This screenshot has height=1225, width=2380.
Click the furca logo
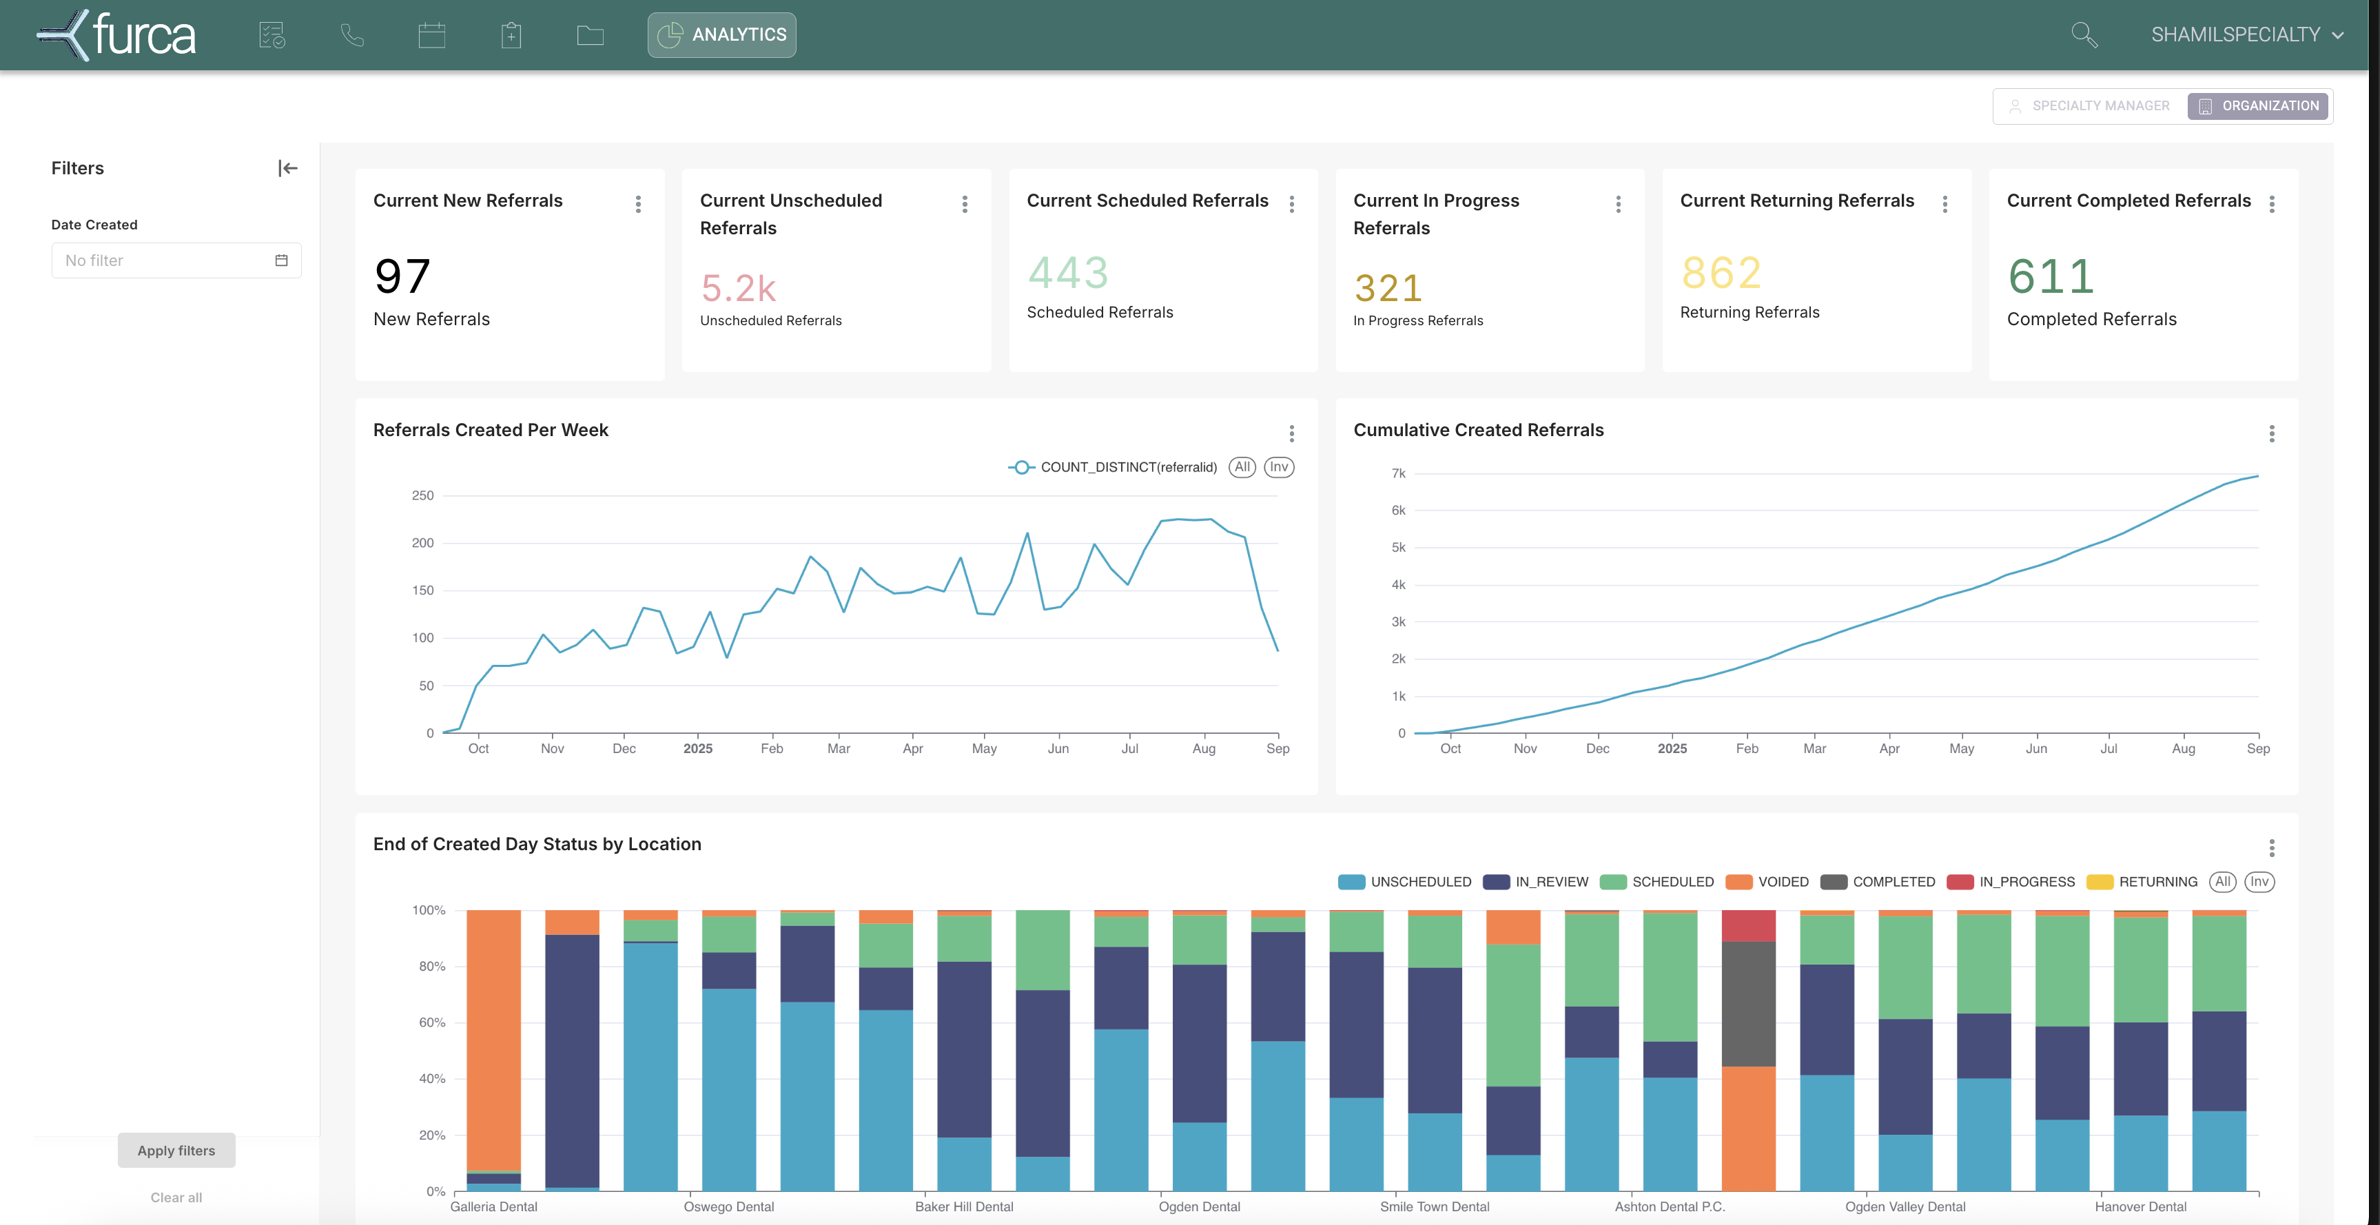coord(116,35)
